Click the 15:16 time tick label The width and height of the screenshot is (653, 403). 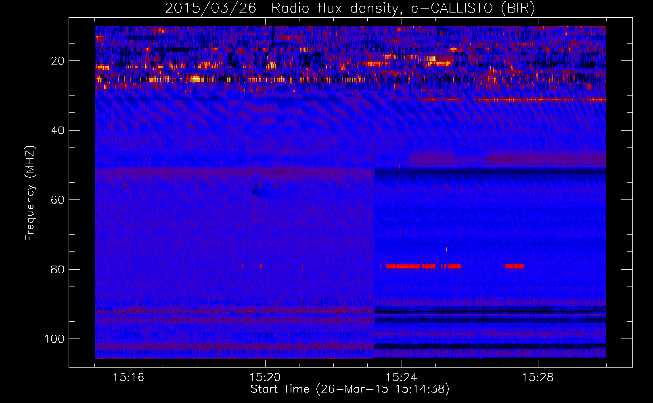(x=129, y=378)
